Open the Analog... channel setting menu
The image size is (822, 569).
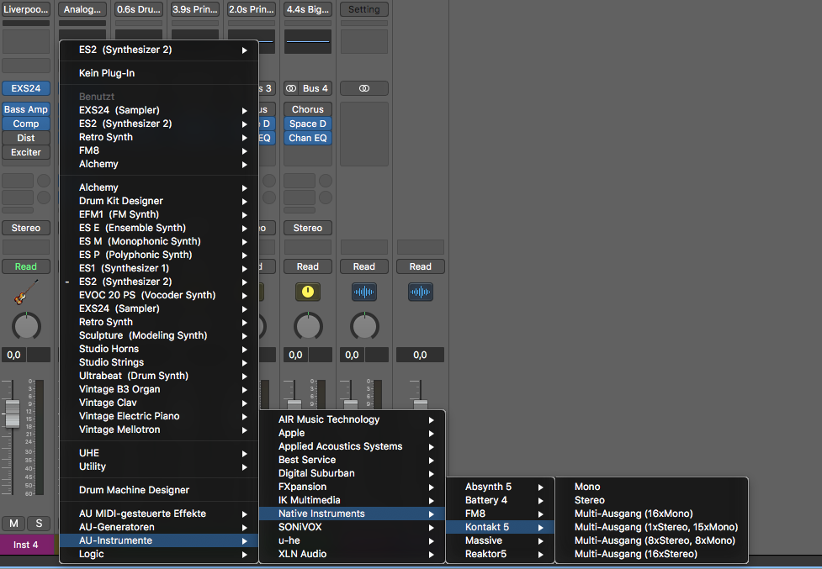click(82, 9)
